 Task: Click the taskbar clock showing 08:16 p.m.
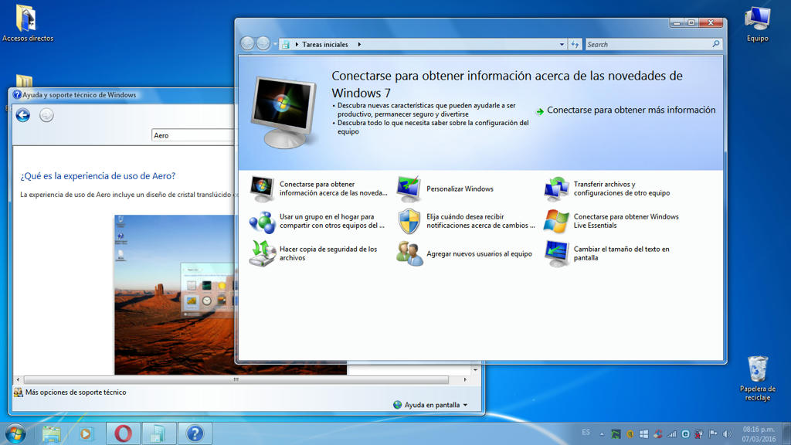pos(759,434)
